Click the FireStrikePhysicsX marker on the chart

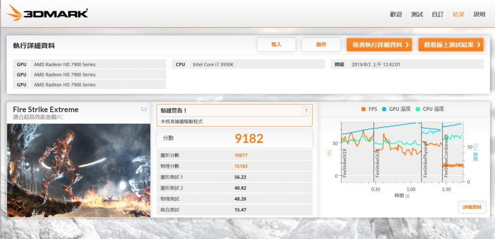pyautogui.click(x=425, y=159)
